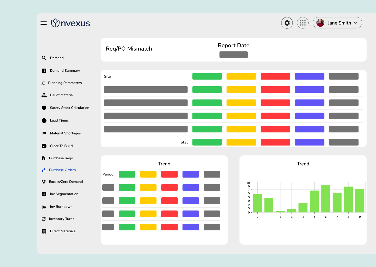376x267 pixels.
Task: Click Bill of Material hierarchy icon
Action: [44, 95]
